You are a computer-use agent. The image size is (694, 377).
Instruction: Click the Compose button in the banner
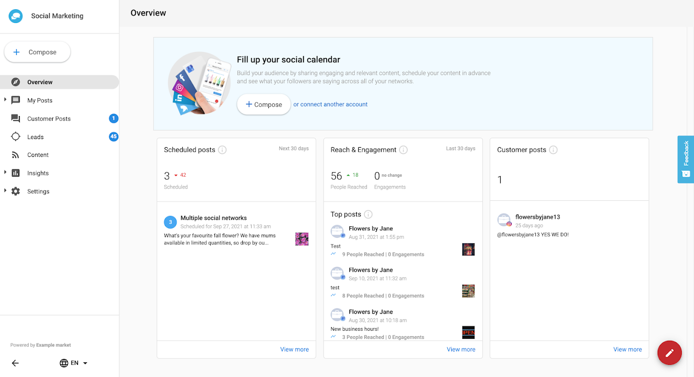[263, 104]
